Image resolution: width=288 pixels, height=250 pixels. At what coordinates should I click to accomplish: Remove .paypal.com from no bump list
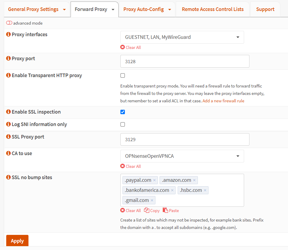point(154,180)
